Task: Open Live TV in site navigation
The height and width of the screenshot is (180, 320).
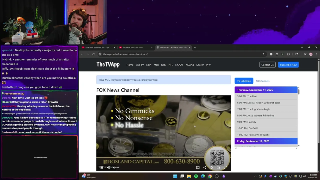Action: point(140,65)
